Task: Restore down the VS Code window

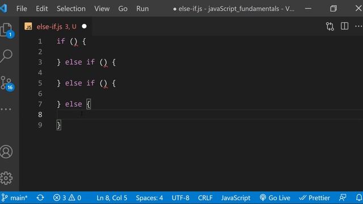Action: pyautogui.click(x=334, y=8)
